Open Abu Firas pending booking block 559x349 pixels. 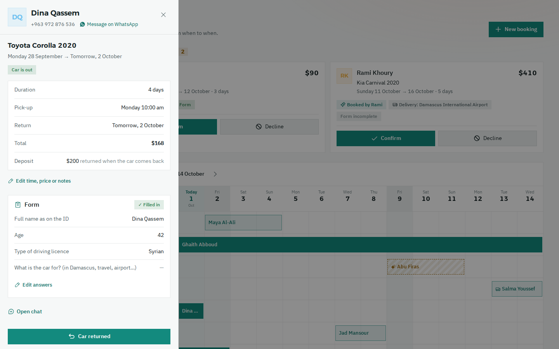click(426, 267)
